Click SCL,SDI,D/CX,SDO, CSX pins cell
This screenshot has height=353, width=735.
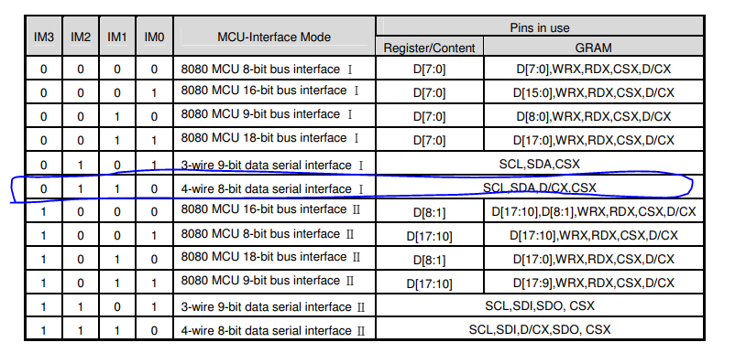(x=540, y=329)
